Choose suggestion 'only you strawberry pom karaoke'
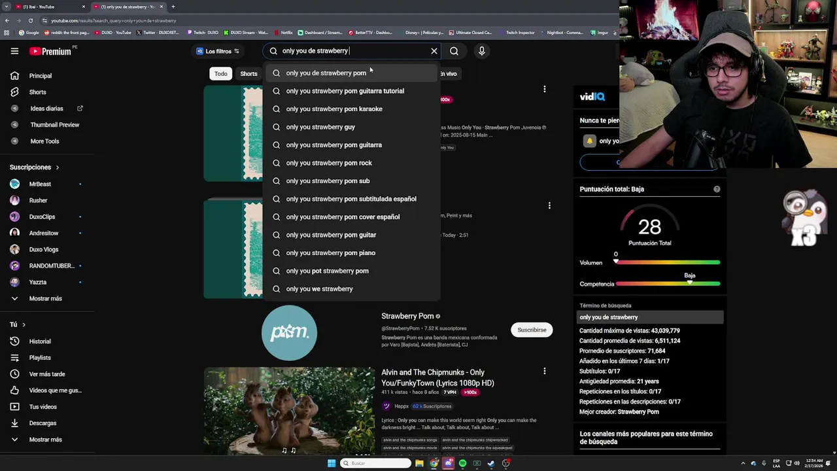Viewport: 837px width, 471px height. (350, 109)
